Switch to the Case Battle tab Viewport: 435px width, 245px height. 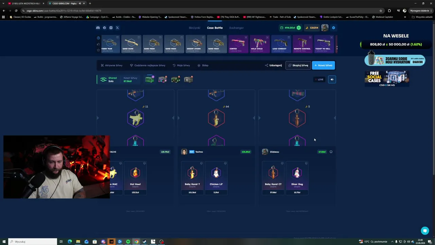click(215, 28)
